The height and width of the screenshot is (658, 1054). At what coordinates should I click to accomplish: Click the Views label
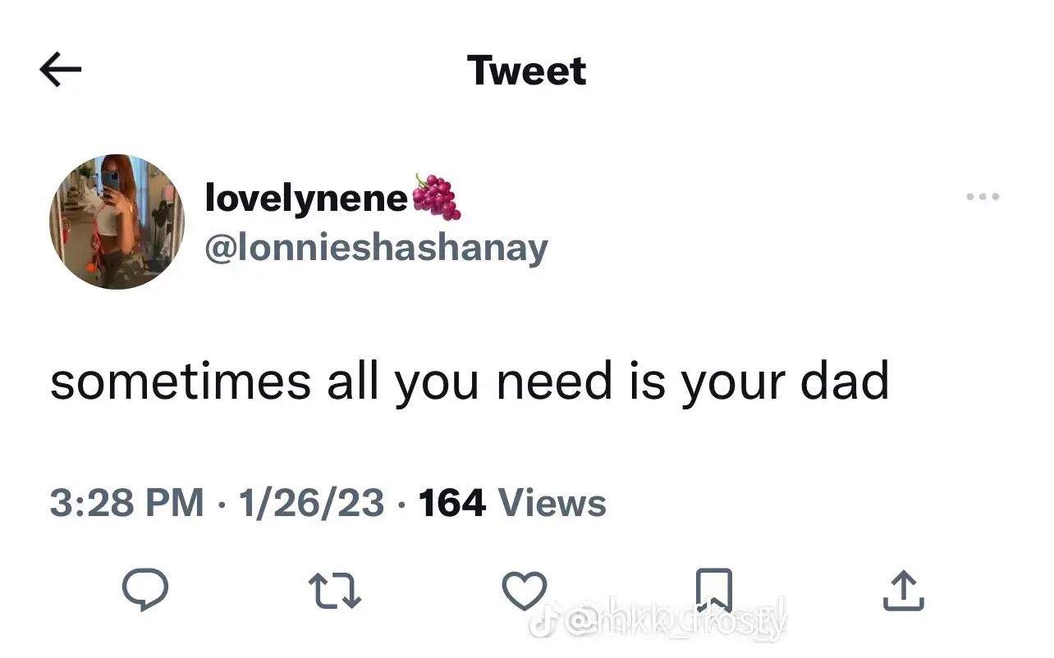552,502
